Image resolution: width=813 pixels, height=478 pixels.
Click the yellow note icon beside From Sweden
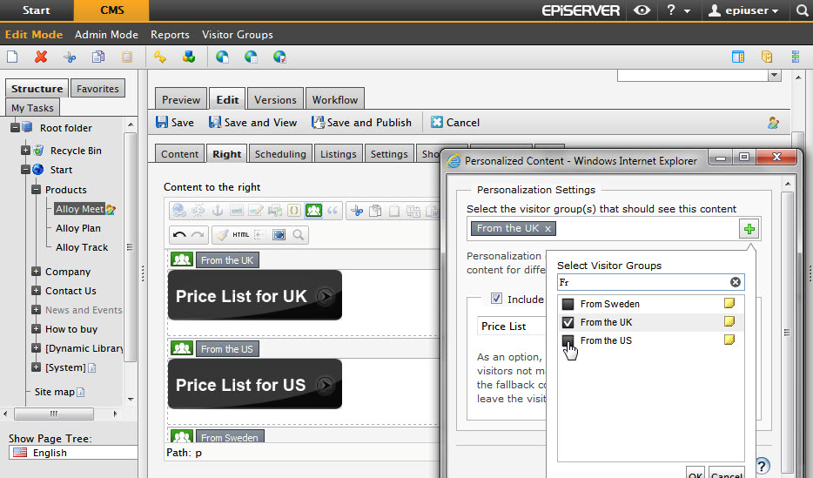point(729,304)
